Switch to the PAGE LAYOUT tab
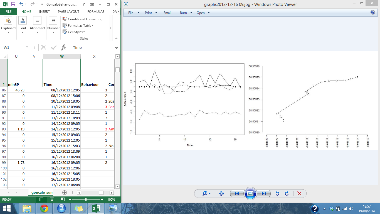This screenshot has width=380, height=214. [x=68, y=12]
